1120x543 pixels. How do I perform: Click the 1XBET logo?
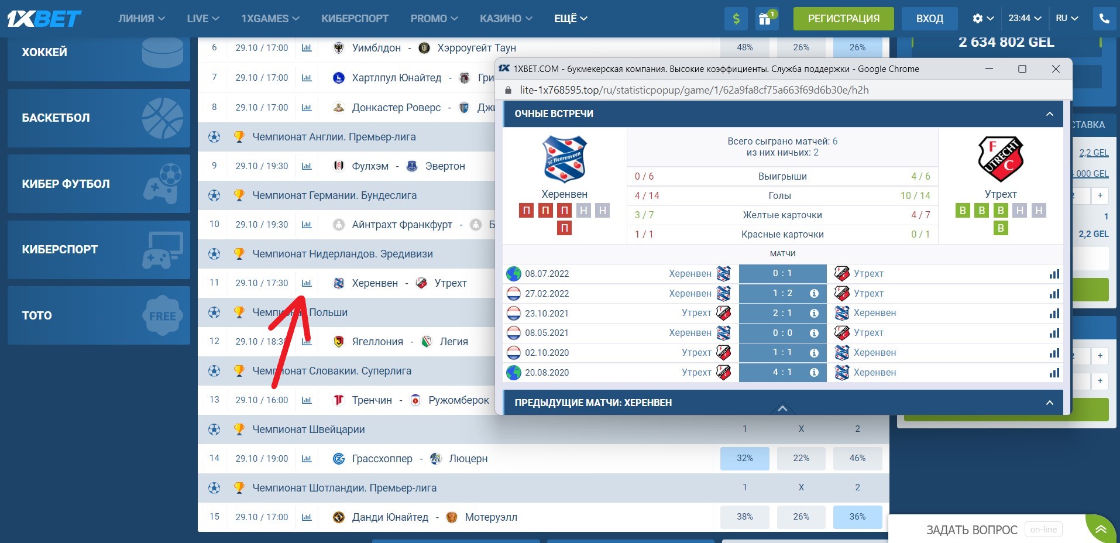point(44,19)
